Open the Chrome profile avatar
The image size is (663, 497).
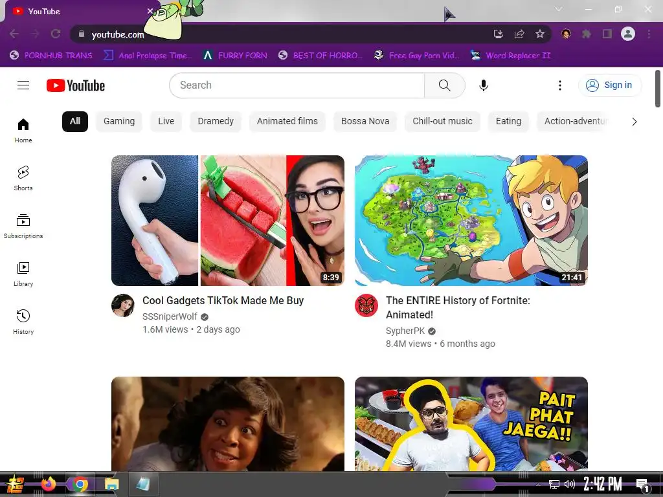[628, 34]
